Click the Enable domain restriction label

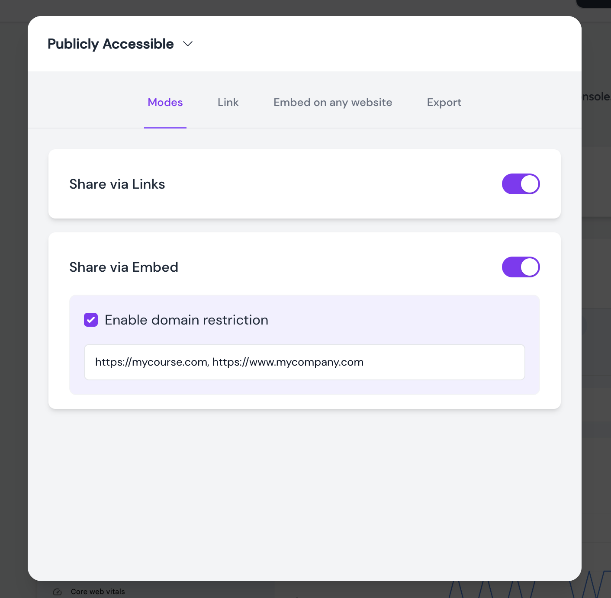(x=187, y=320)
